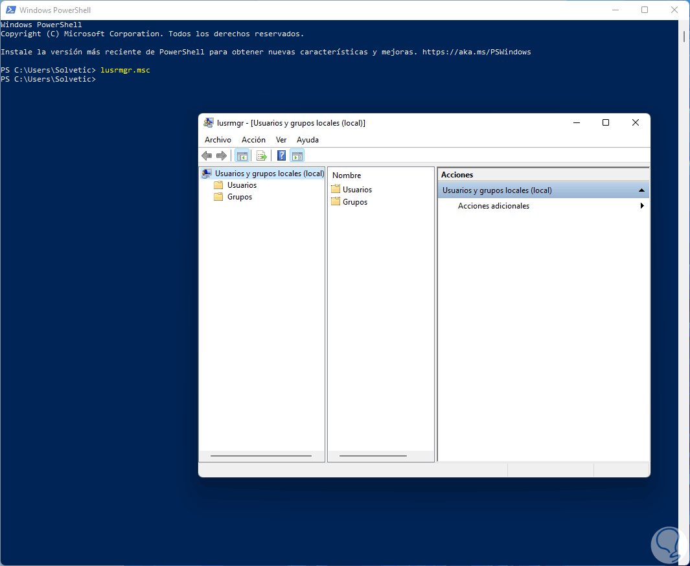Screen dimensions: 690x566
Task: Click Grupos text in the center list
Action: (355, 202)
